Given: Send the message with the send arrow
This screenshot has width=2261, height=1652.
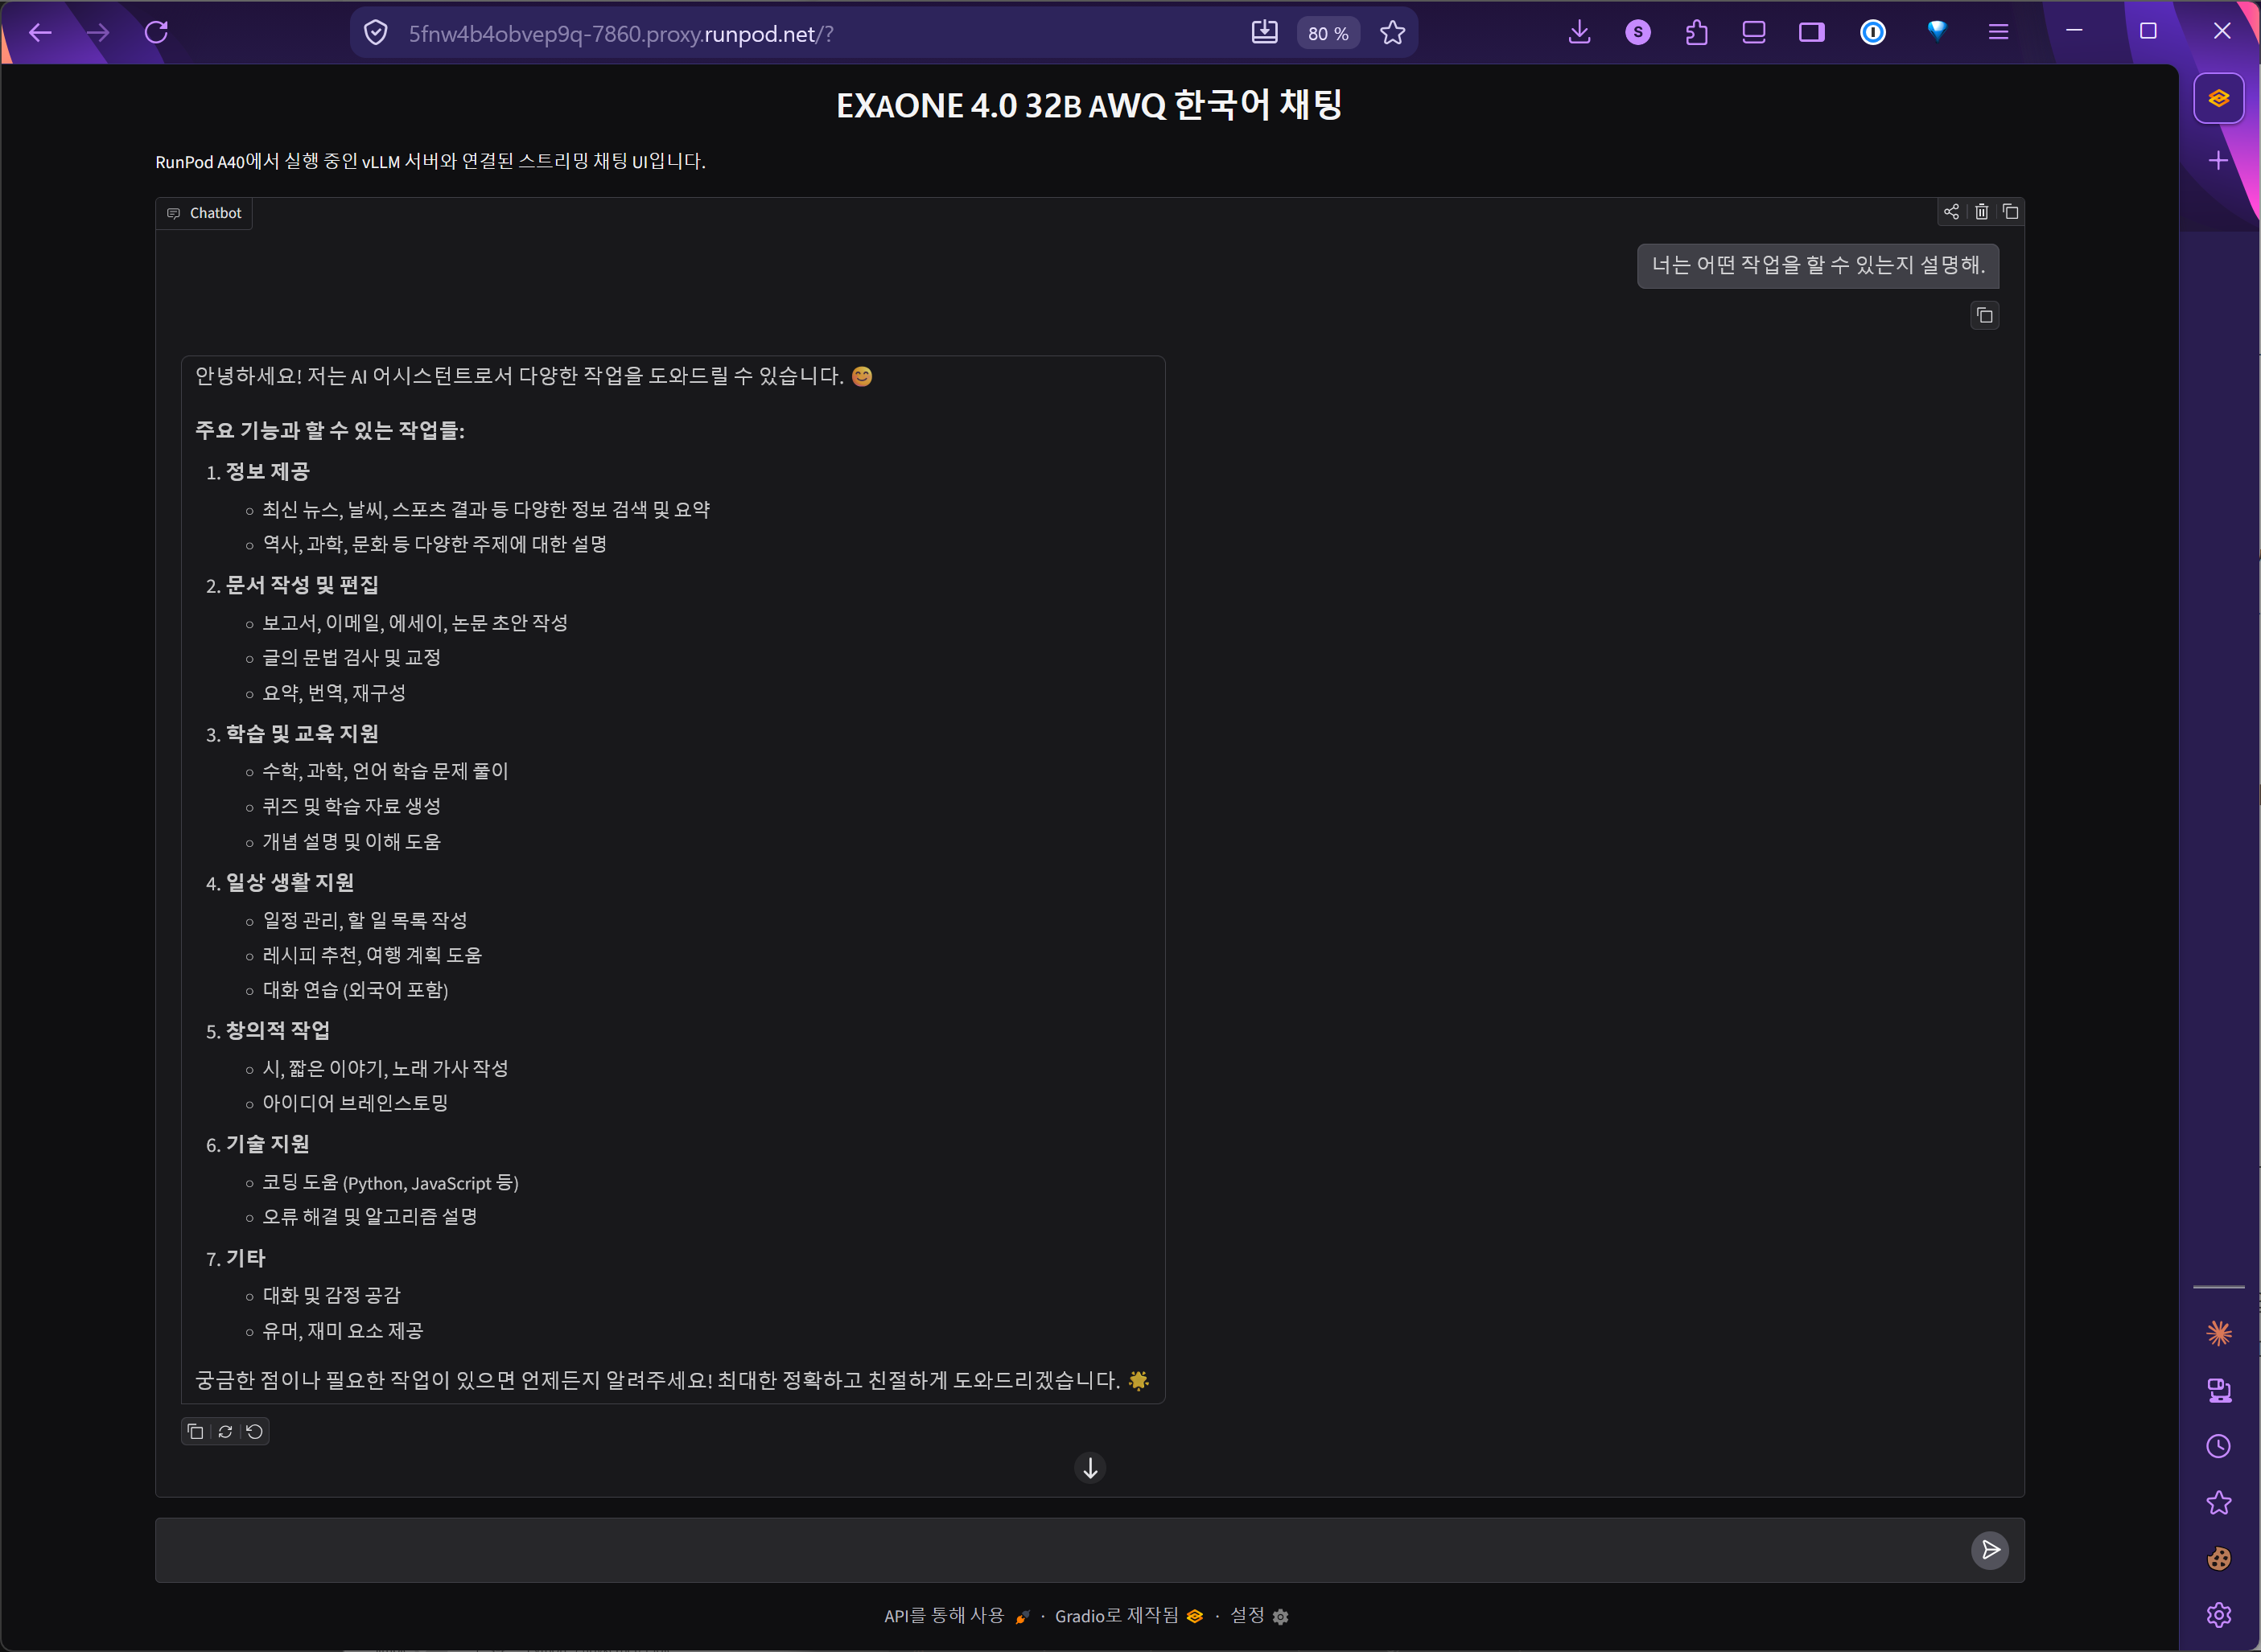Looking at the screenshot, I should coord(1991,1550).
